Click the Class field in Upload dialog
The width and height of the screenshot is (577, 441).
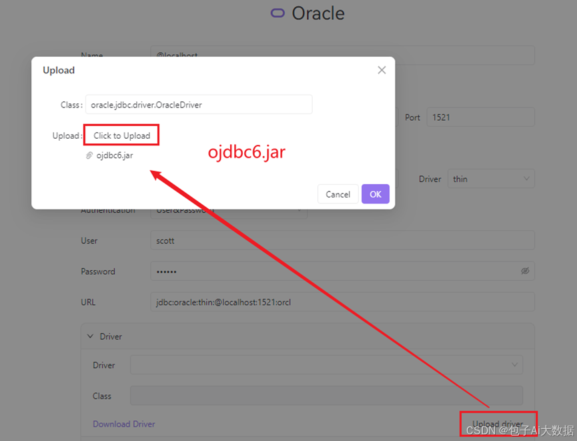pos(199,105)
